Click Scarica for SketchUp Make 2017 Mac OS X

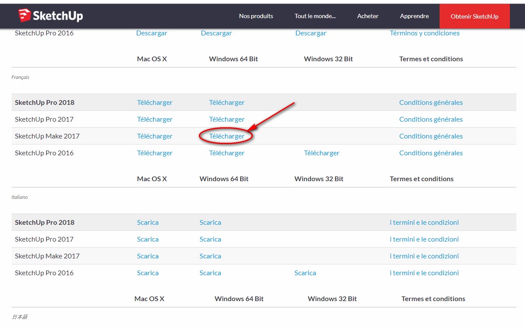pyautogui.click(x=148, y=256)
